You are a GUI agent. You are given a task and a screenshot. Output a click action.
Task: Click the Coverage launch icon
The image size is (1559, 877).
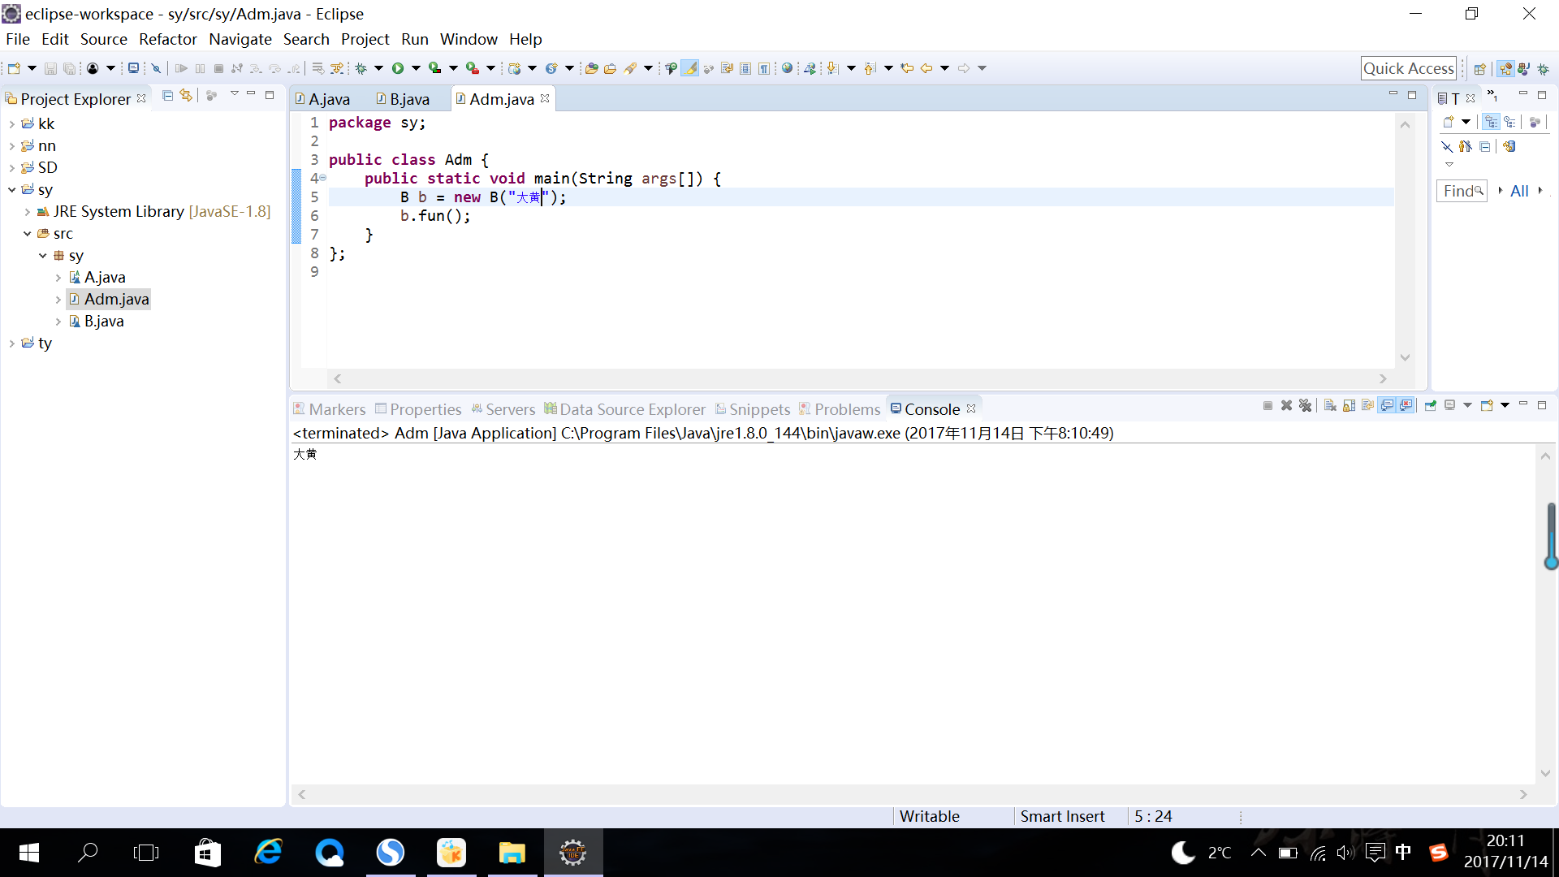[x=435, y=68]
